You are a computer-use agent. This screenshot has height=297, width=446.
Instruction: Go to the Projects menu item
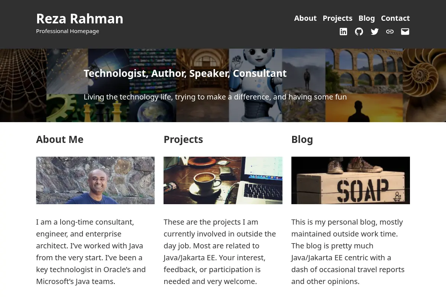point(337,18)
